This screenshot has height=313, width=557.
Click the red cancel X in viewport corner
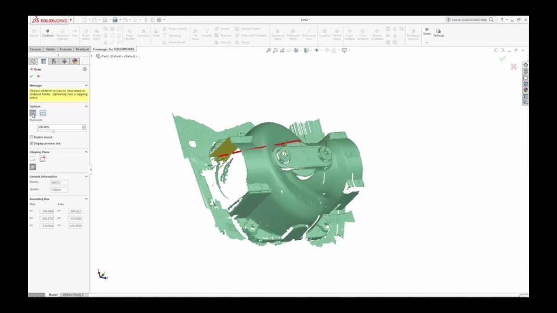(513, 66)
